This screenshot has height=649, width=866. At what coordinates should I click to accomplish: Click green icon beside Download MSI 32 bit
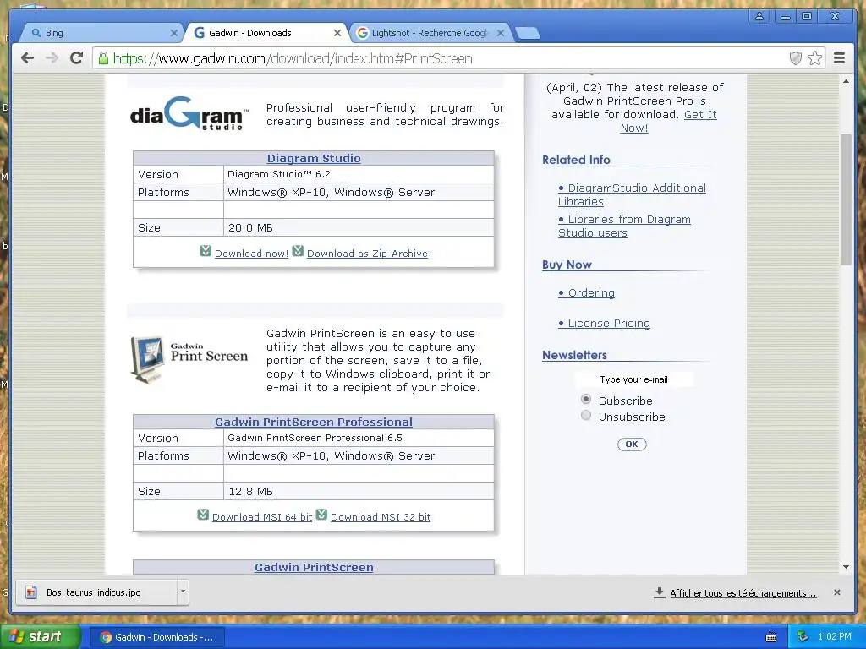point(321,515)
